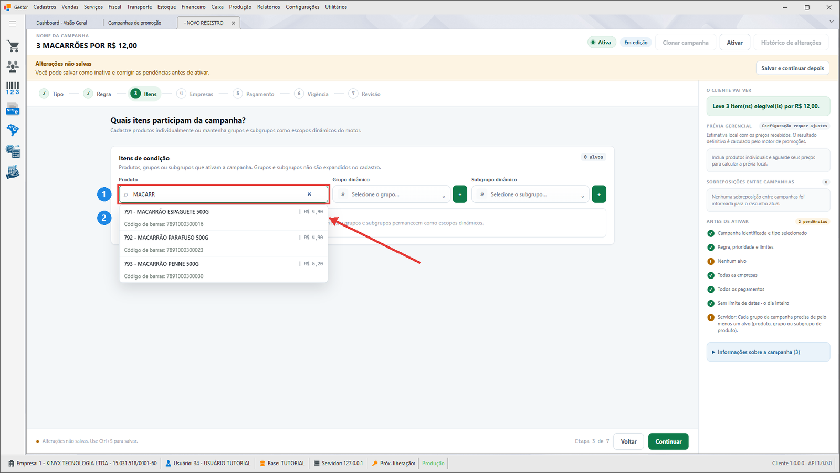
Task: Open the hand with calculator icon
Action: coord(13,172)
